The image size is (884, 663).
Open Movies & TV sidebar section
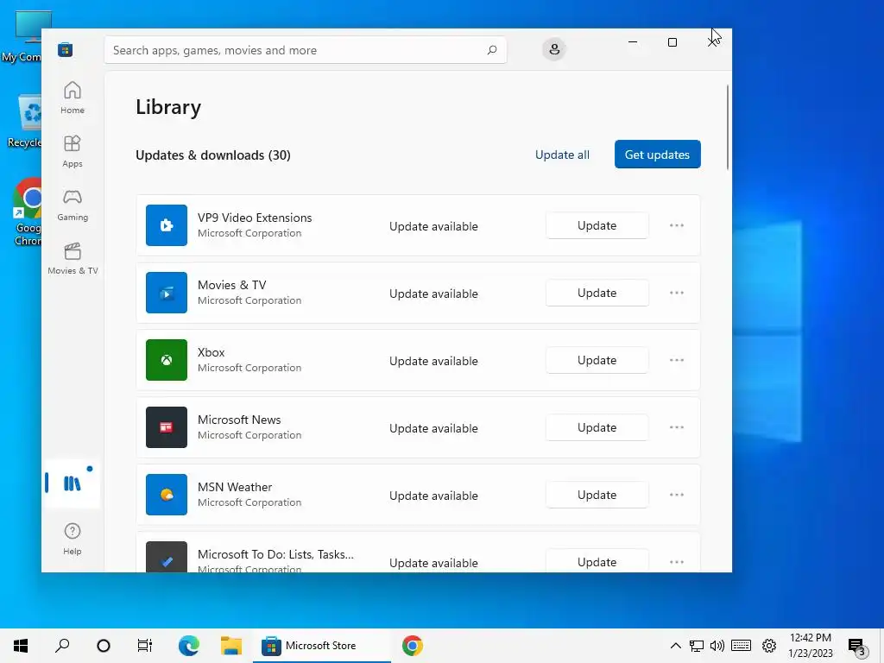click(x=73, y=258)
